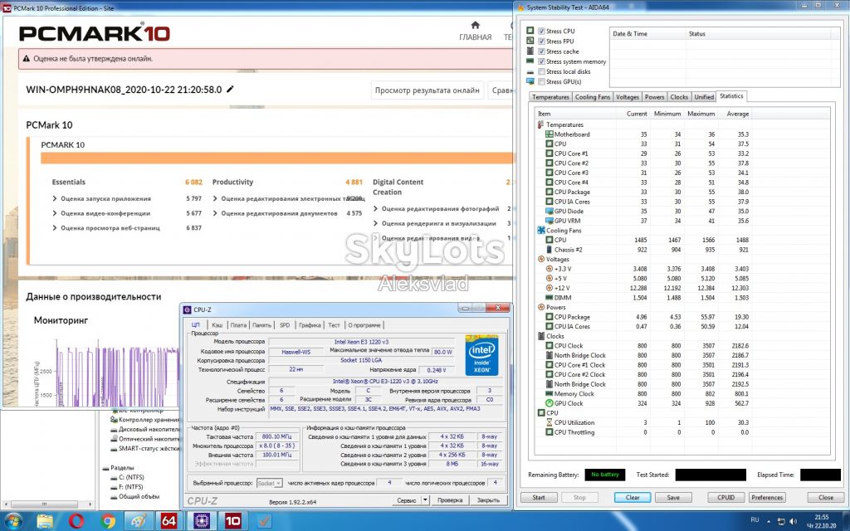This screenshot has height=531, width=850.
Task: Expand Оценка рендеринга и визуализации
Action: pyautogui.click(x=376, y=223)
